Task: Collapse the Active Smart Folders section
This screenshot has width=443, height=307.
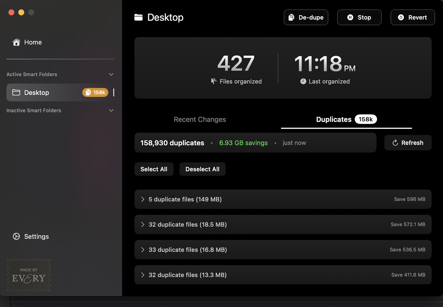Action: click(111, 74)
